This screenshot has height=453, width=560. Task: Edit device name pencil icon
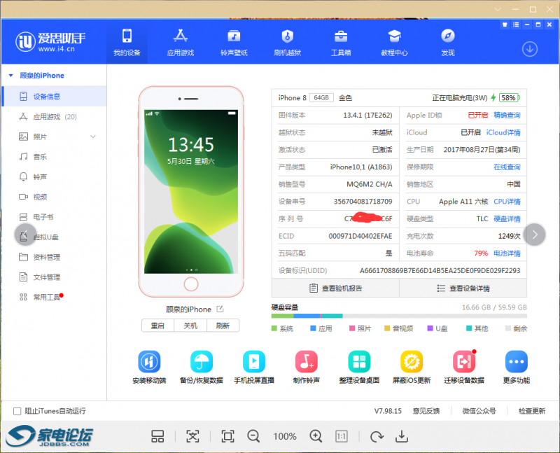(220, 309)
